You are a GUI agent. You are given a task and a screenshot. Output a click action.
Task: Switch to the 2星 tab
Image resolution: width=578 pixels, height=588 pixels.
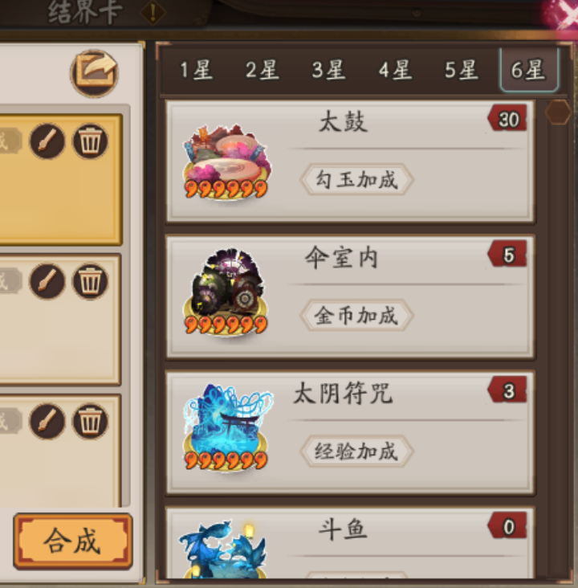pos(263,70)
